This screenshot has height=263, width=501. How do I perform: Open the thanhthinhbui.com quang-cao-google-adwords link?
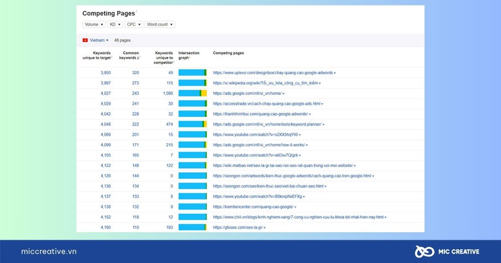point(260,114)
